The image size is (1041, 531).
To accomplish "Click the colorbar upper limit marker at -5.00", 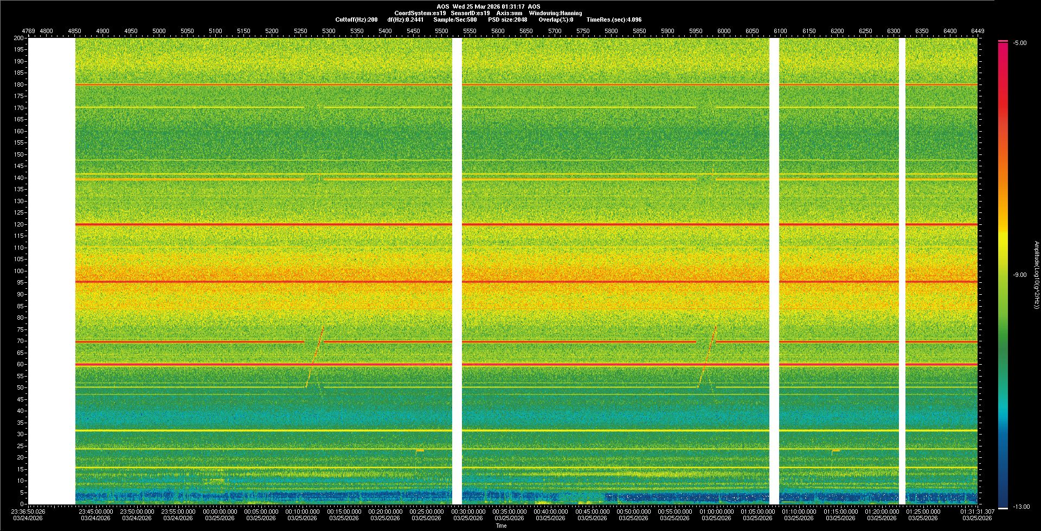I will [1003, 41].
